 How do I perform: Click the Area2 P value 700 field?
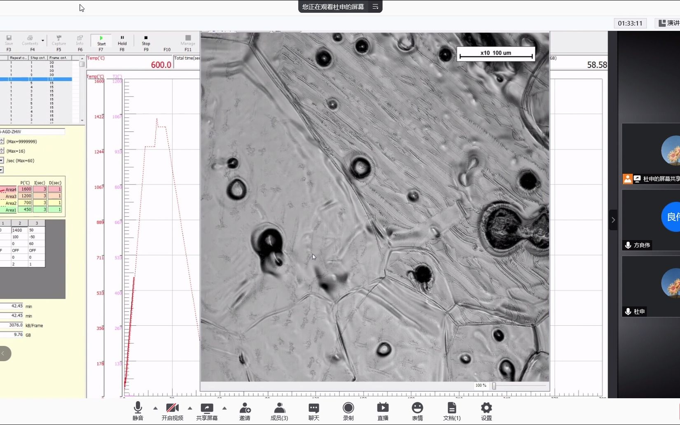tap(25, 203)
